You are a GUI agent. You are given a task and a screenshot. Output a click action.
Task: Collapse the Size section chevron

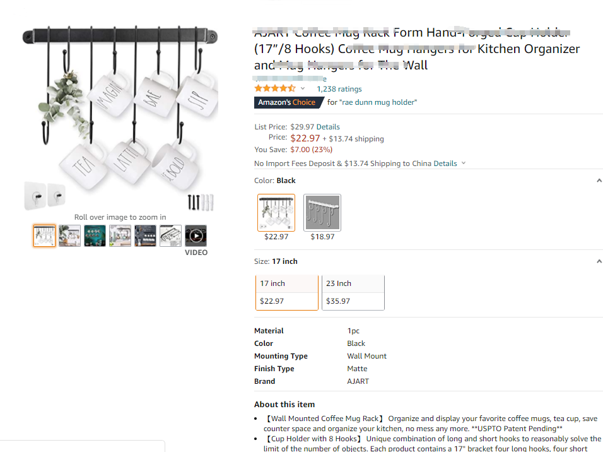[599, 261]
